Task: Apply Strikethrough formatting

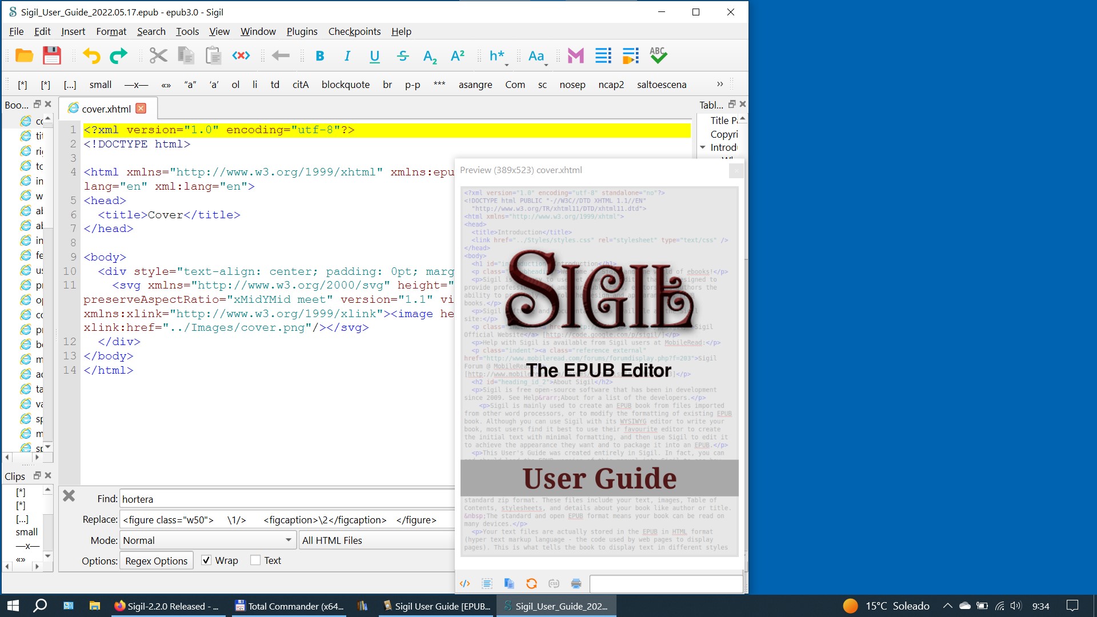Action: pos(402,56)
